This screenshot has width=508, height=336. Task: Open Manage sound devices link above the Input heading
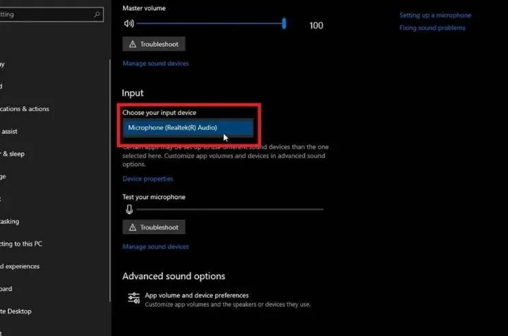(155, 64)
